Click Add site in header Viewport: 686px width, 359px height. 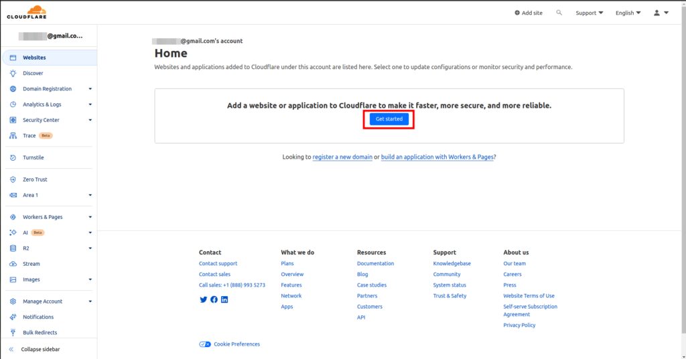pyautogui.click(x=529, y=13)
